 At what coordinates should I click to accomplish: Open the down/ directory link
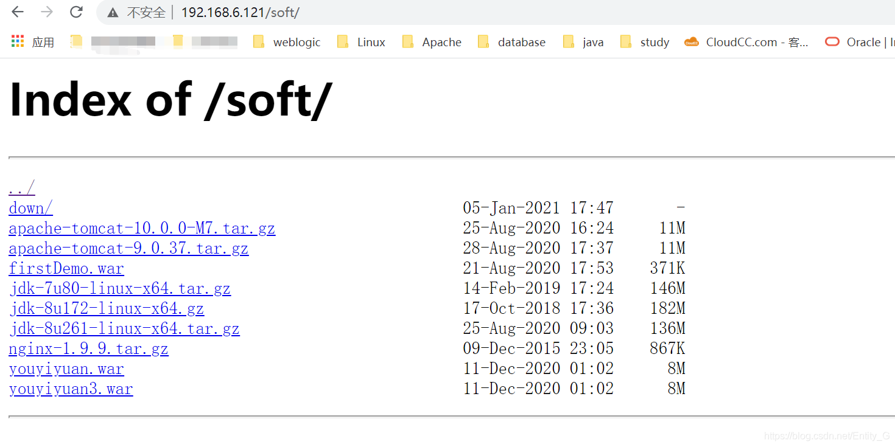(31, 208)
